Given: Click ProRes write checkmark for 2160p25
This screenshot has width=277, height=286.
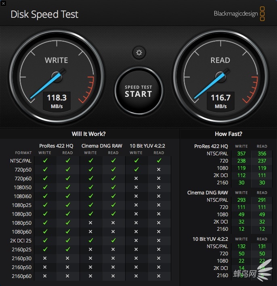Looking at the screenshot, I should click(x=45, y=249).
